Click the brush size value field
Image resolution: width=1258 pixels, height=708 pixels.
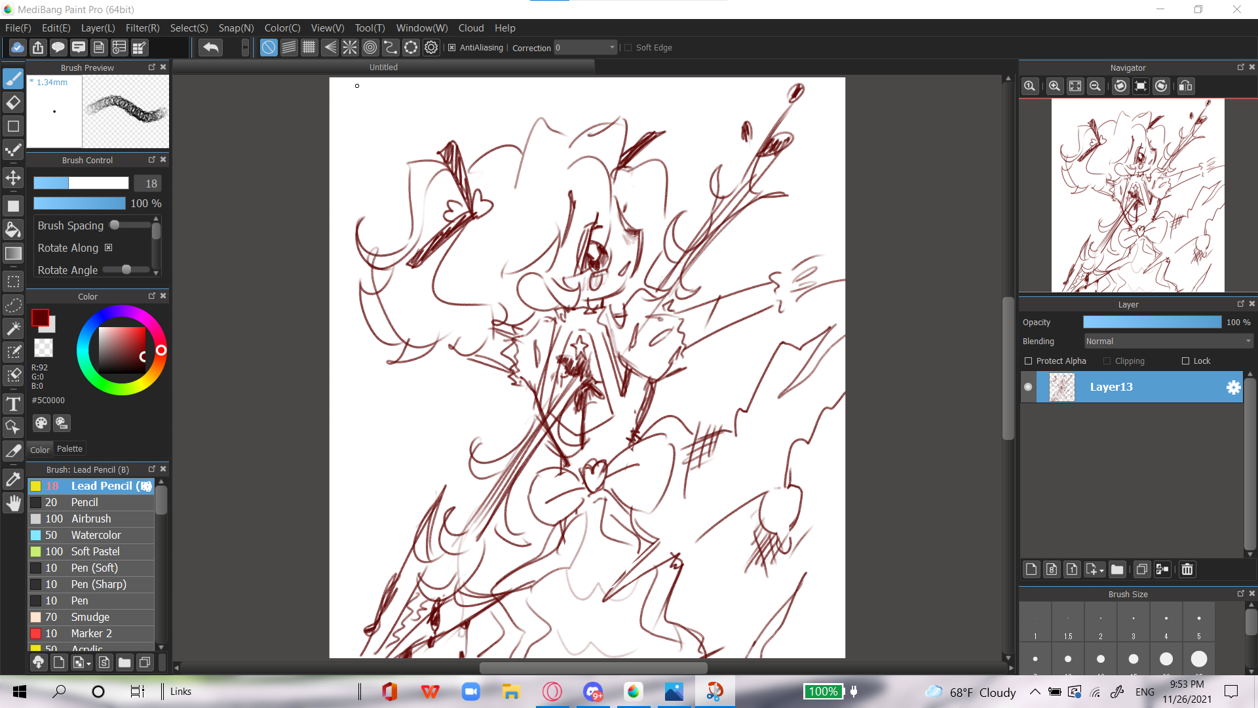click(148, 184)
